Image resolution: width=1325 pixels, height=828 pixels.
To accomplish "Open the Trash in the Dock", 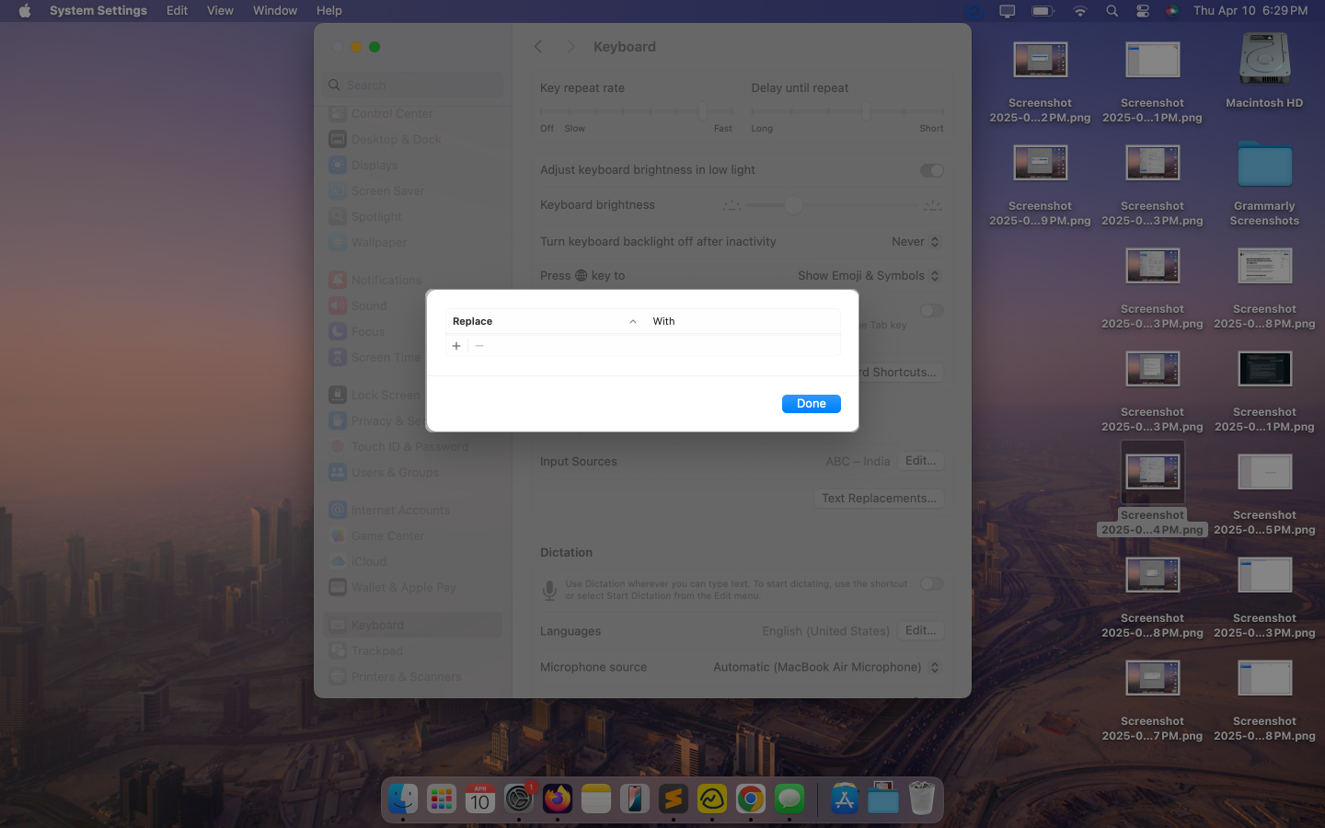I will [x=922, y=799].
